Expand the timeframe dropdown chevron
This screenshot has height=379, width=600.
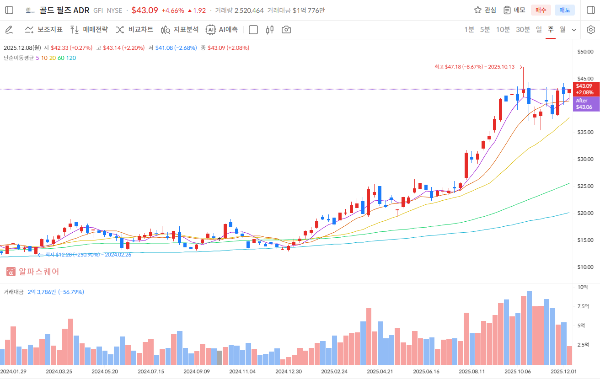pos(574,30)
